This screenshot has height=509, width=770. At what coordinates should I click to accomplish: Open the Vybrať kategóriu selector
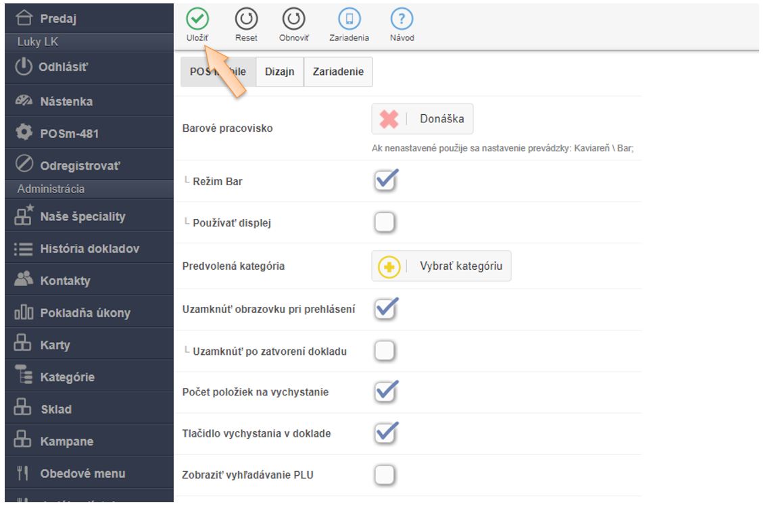point(441,266)
